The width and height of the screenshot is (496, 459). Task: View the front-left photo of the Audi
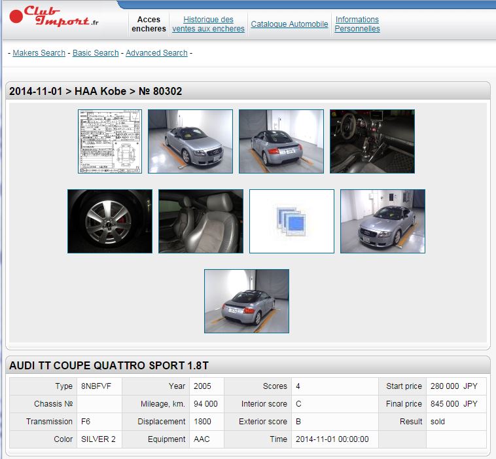(x=383, y=221)
